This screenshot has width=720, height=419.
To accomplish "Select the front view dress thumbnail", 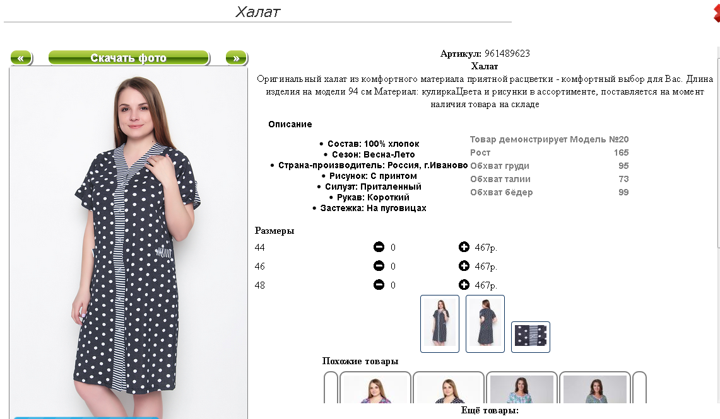I will click(440, 324).
